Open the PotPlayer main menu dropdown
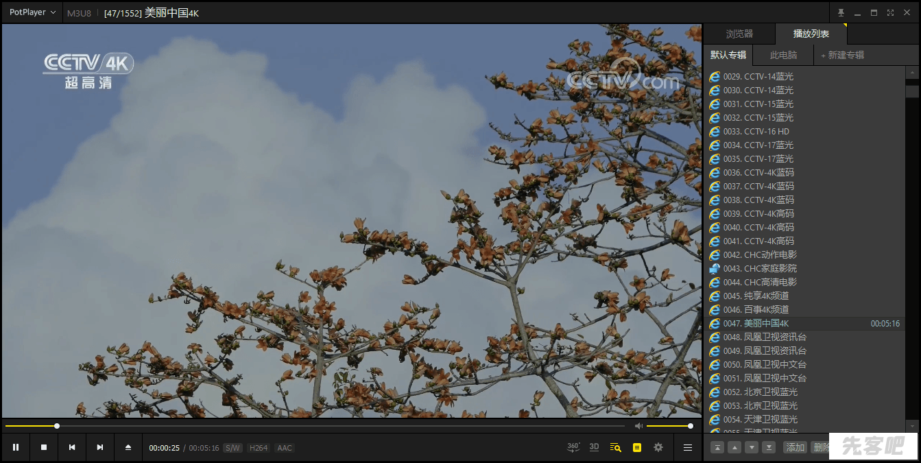The width and height of the screenshot is (921, 463). tap(32, 12)
